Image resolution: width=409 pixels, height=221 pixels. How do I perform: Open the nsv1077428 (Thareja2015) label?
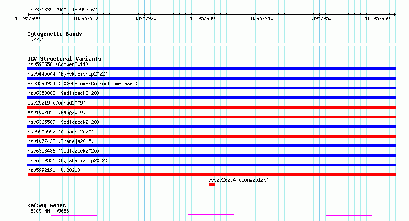click(61, 141)
